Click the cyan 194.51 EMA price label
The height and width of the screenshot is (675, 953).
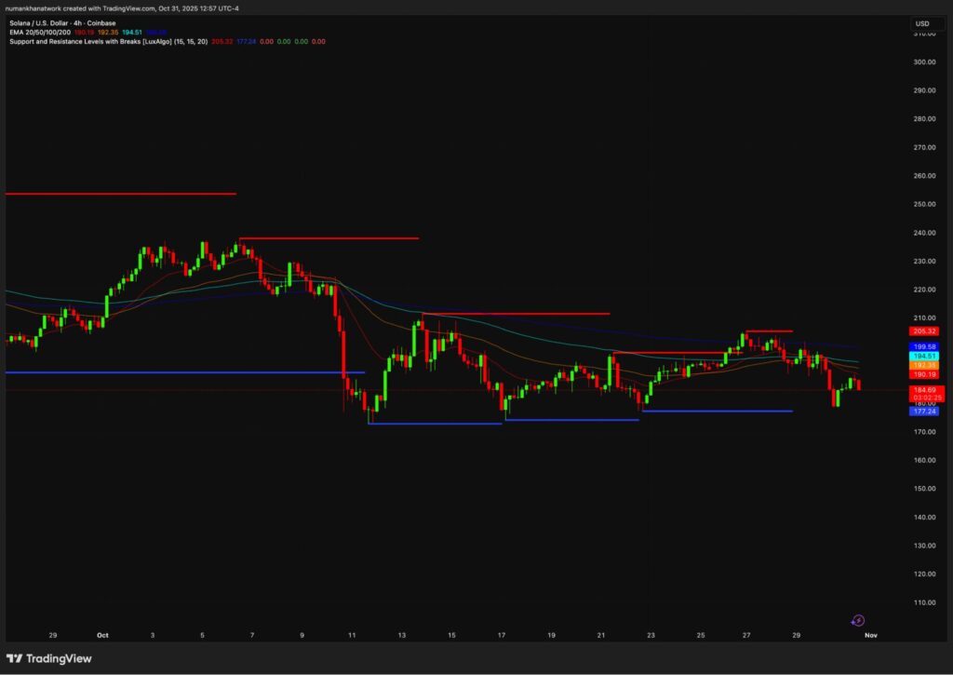point(925,356)
